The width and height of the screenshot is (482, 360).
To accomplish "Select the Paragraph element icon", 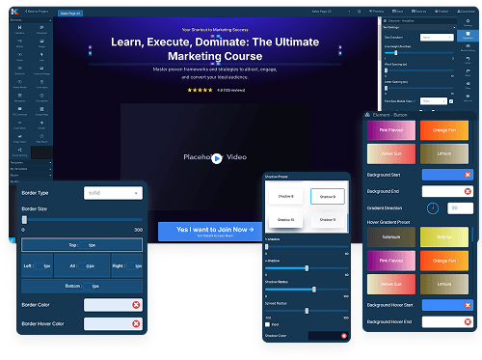I will (x=41, y=28).
